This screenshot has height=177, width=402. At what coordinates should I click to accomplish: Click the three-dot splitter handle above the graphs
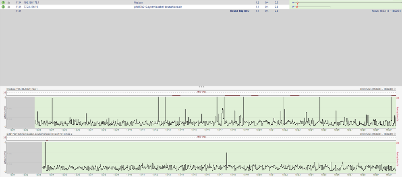click(x=201, y=86)
